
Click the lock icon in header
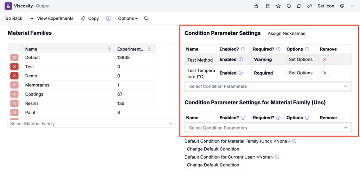pos(257,6)
